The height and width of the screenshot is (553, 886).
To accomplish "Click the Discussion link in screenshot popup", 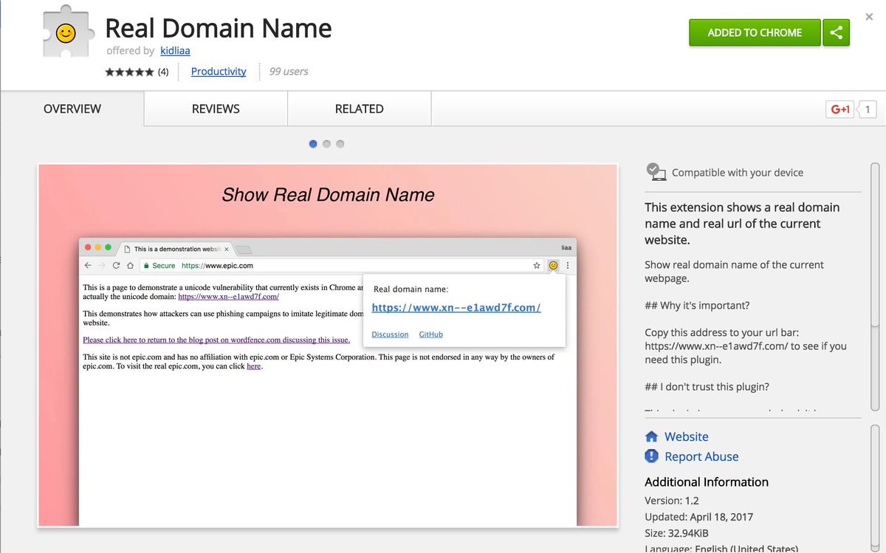I will pos(390,334).
